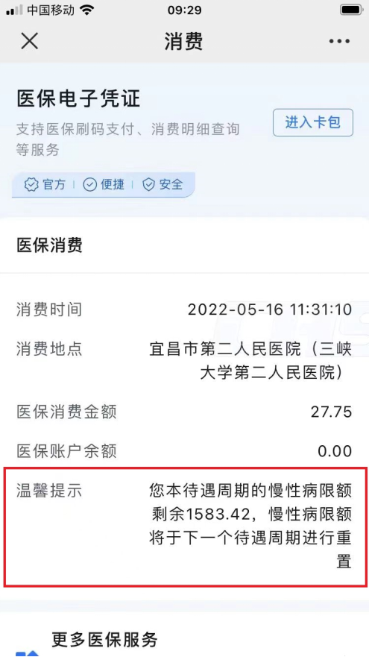Tap the 09:29 clock in status bar
The image size is (369, 657).
click(184, 10)
